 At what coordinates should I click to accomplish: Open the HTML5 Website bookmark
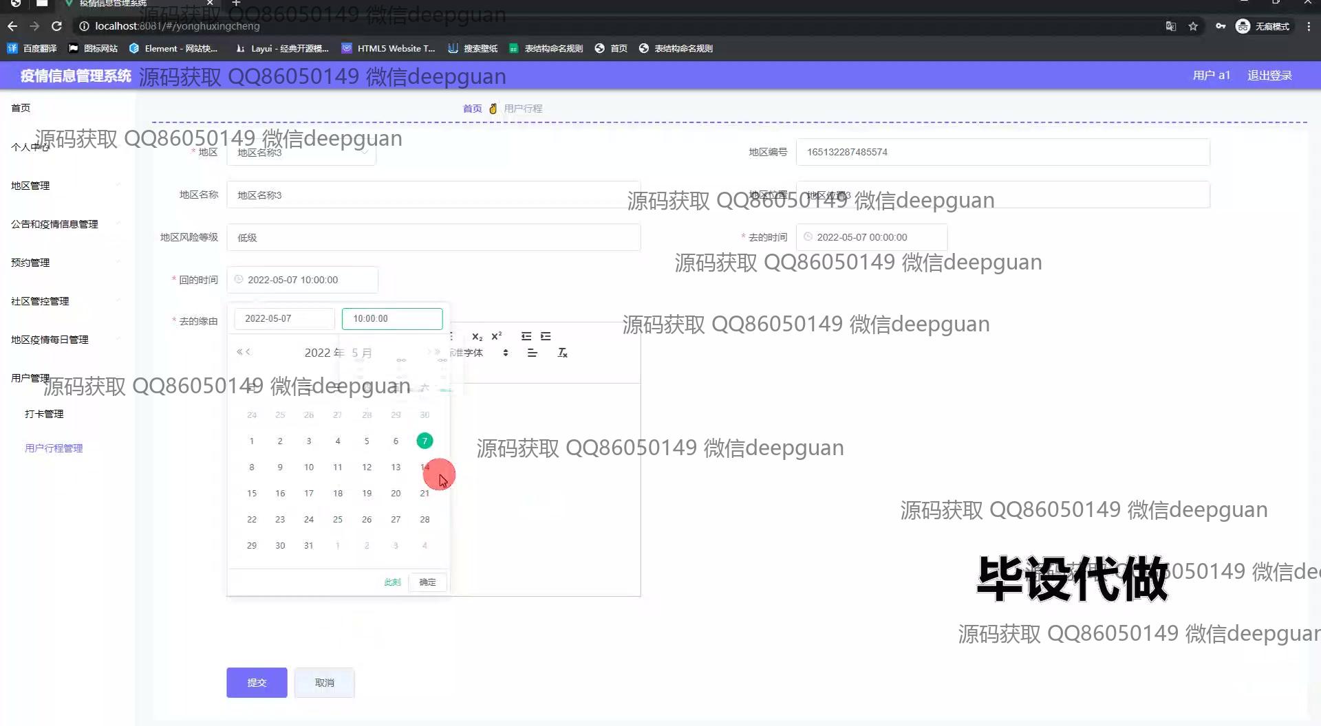coord(389,48)
